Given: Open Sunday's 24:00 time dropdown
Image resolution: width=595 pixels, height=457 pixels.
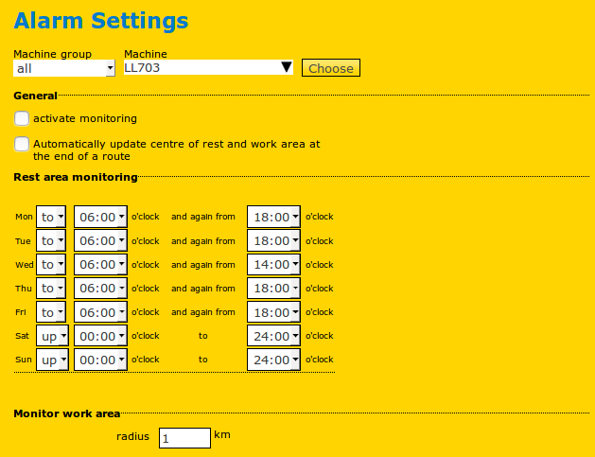Looking at the screenshot, I should click(x=273, y=360).
